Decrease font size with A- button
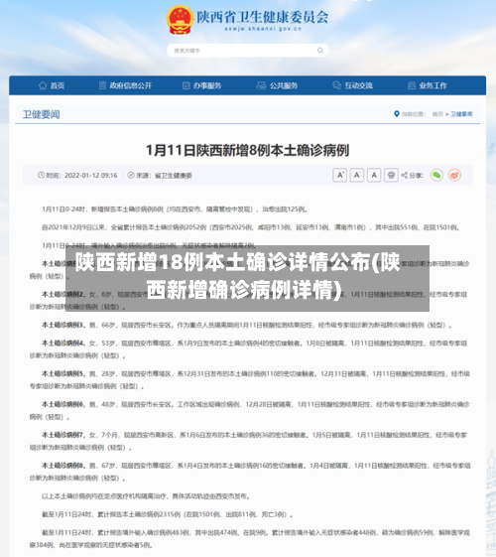The height and width of the screenshot is (557, 496). click(x=357, y=175)
